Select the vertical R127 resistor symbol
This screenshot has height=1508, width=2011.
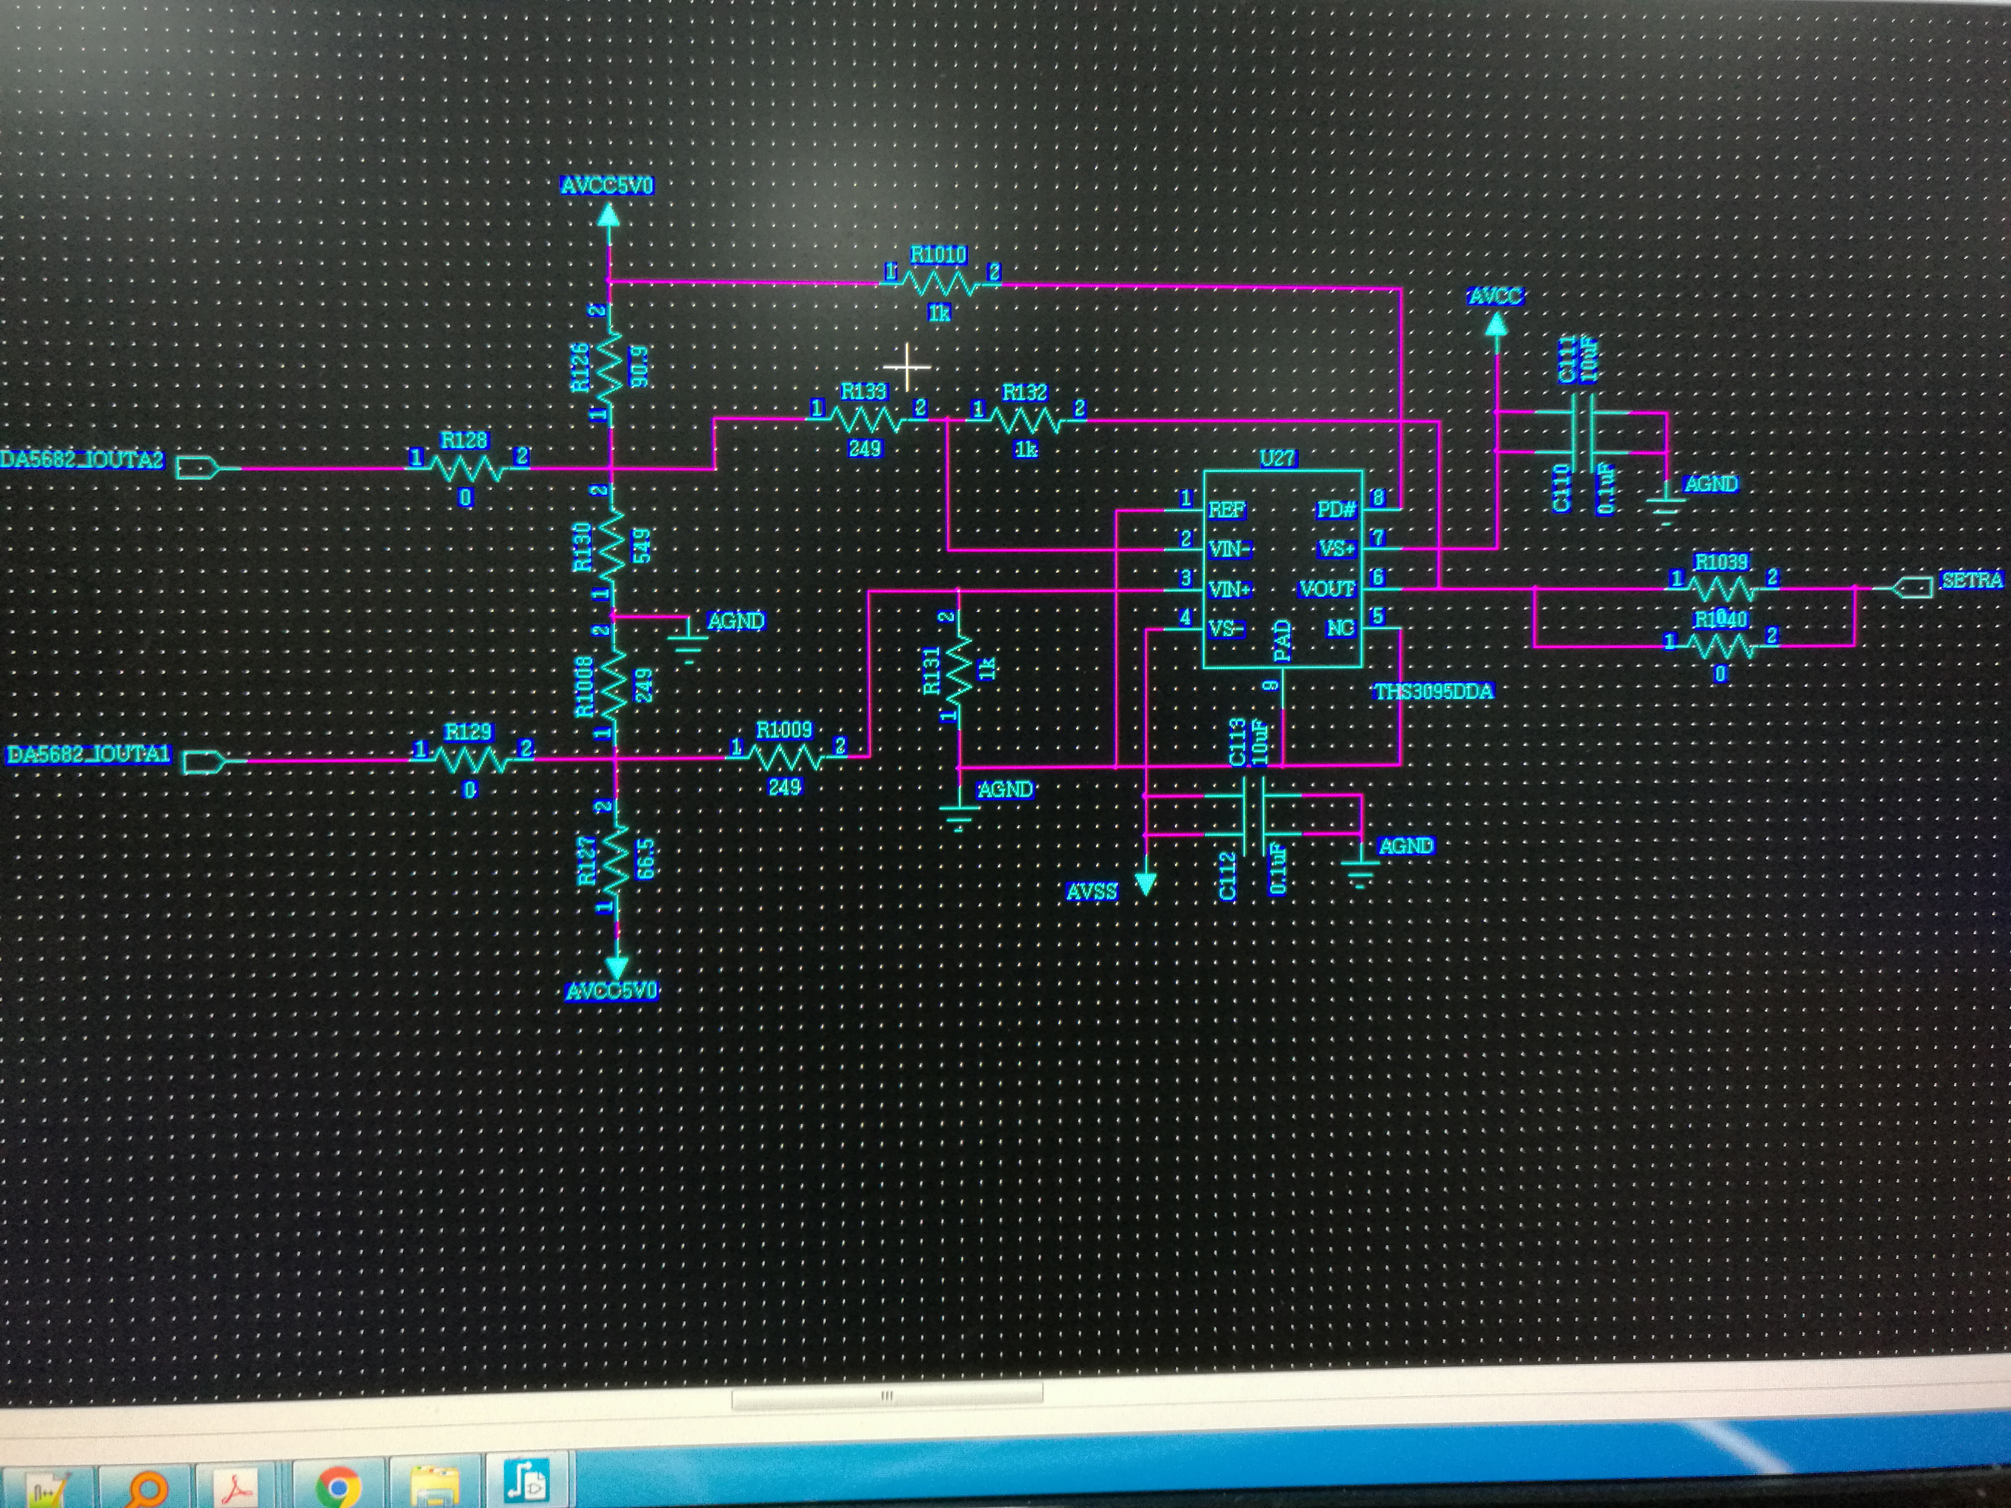point(617,860)
